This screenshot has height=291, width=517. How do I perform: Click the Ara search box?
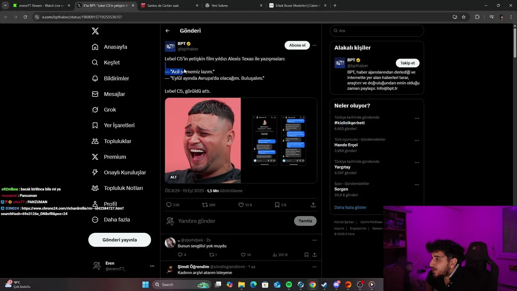click(377, 31)
